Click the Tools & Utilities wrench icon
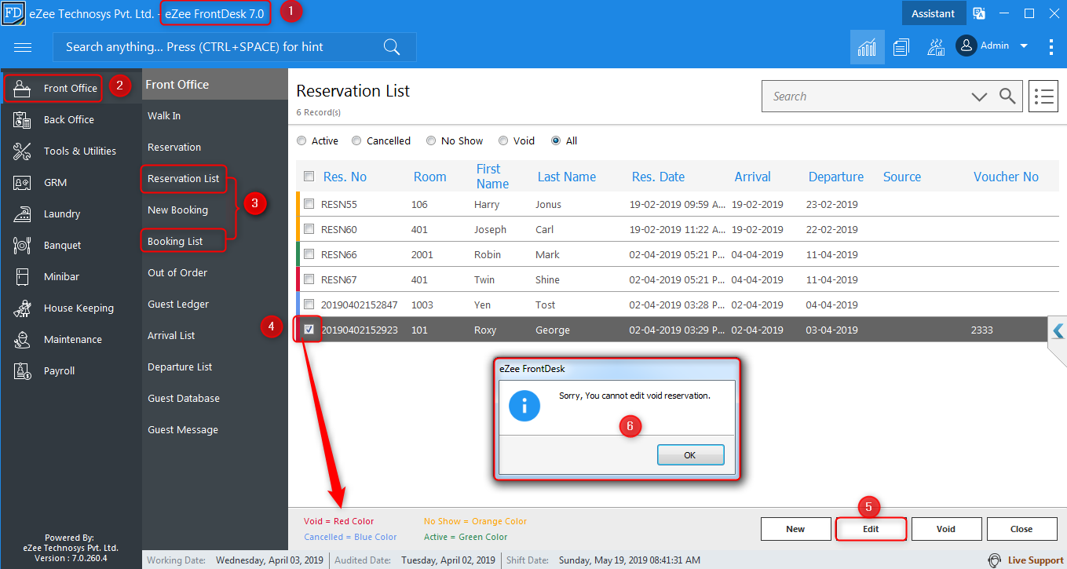Image resolution: width=1067 pixels, height=569 pixels. pos(22,151)
